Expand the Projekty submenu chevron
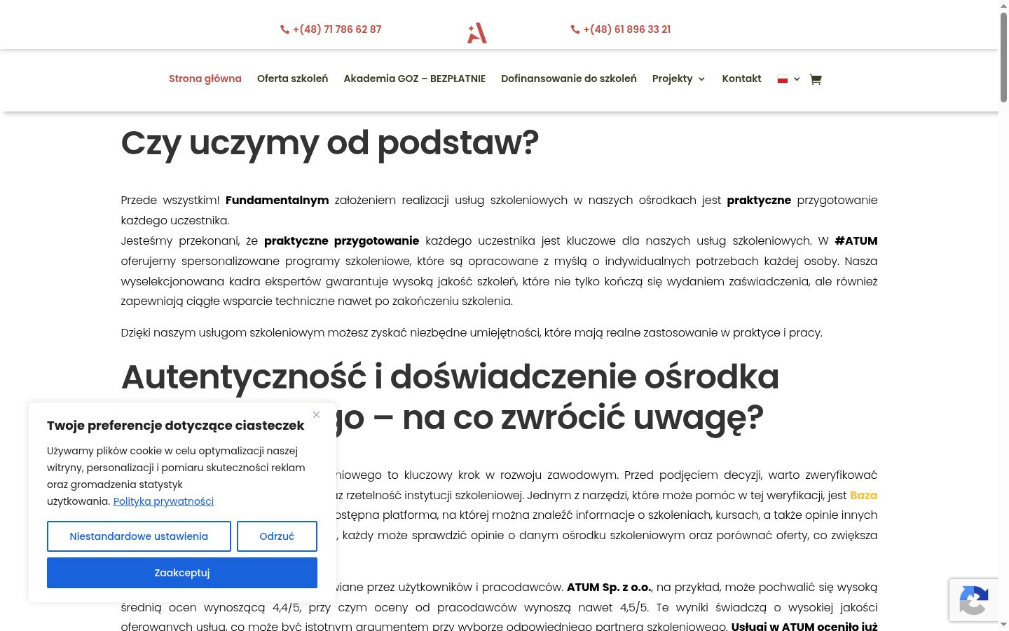The height and width of the screenshot is (631, 1009). tap(701, 79)
